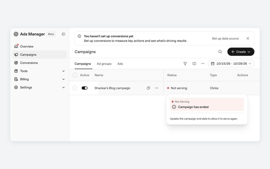270x169 pixels.
Task: Switch to the Ads tab
Action: tap(120, 64)
